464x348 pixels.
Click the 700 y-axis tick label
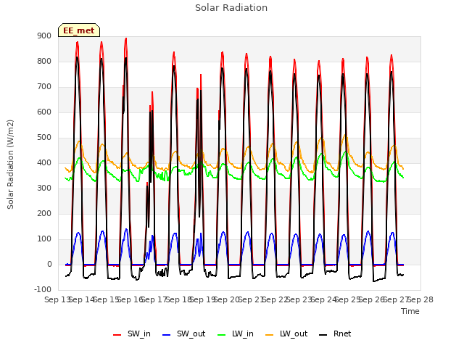(44, 87)
